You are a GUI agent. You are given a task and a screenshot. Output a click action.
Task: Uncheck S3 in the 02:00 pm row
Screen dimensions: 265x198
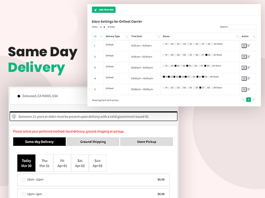coord(176,66)
